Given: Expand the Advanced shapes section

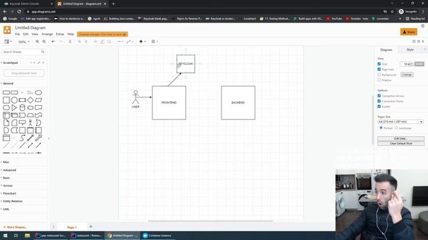Looking at the screenshot, I should pos(9,170).
